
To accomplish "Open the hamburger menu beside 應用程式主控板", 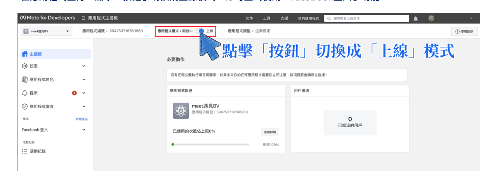I will tap(84, 18).
